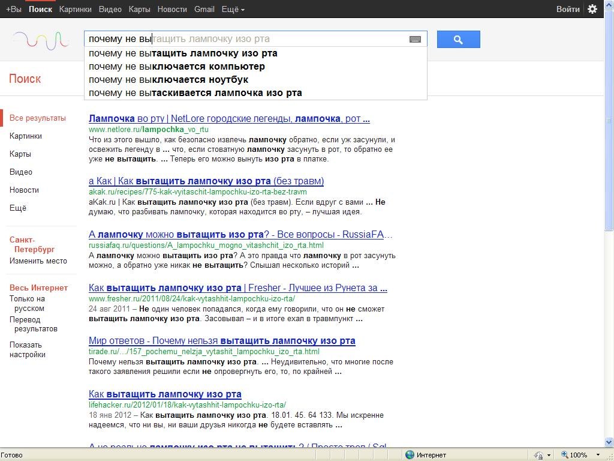Open the on-screen keyboard icon in search box
Screen dimensions: 614x461
415,39
